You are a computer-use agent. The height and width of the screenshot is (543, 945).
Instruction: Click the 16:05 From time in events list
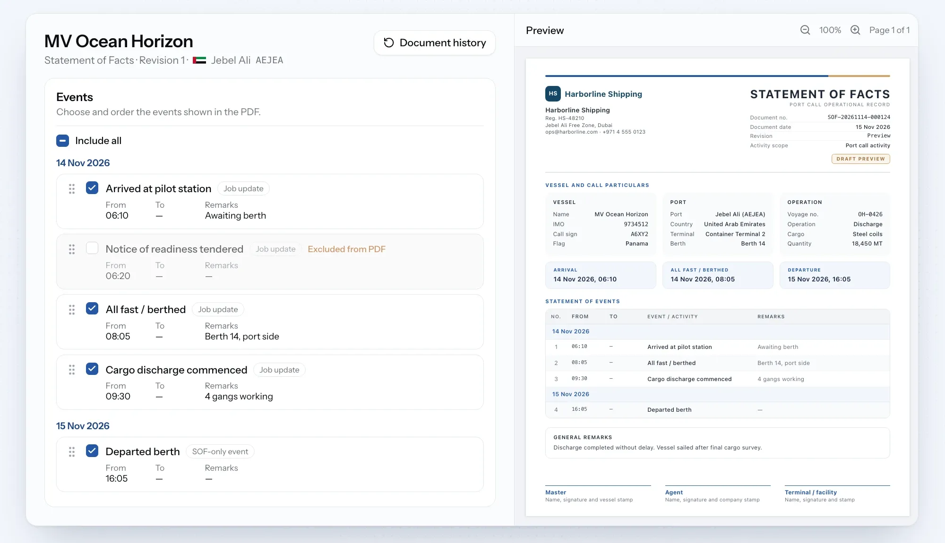point(116,479)
